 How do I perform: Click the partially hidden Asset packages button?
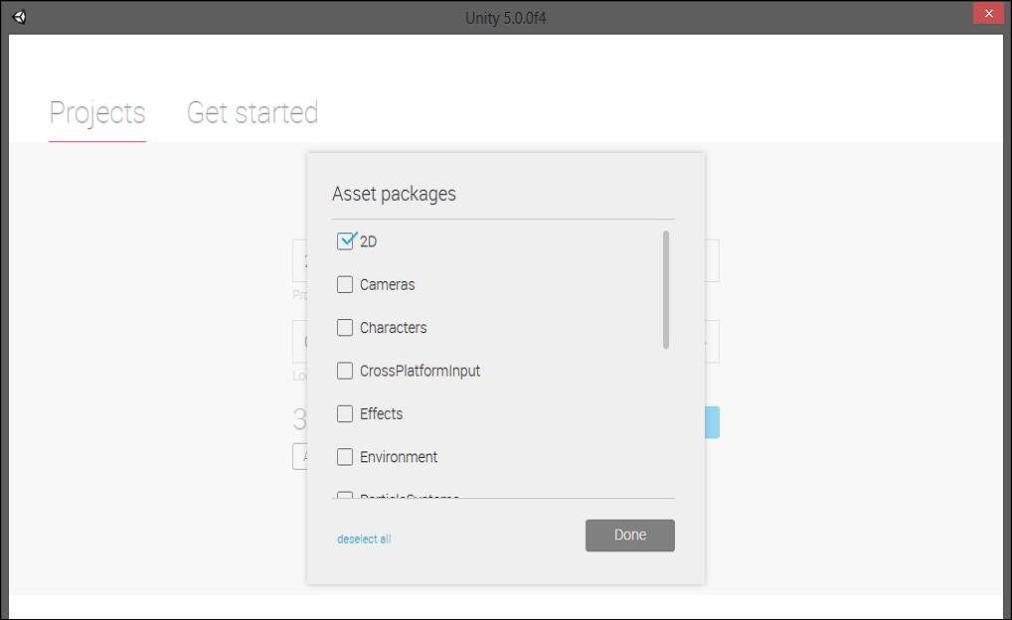pyautogui.click(x=299, y=456)
